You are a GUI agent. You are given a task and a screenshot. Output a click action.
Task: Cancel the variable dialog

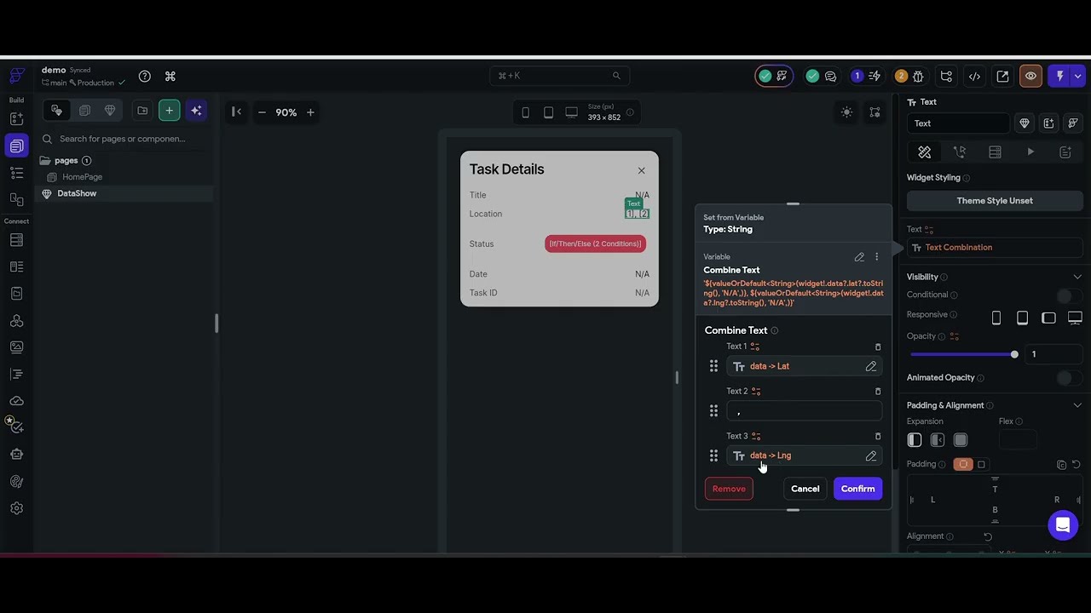click(x=805, y=489)
